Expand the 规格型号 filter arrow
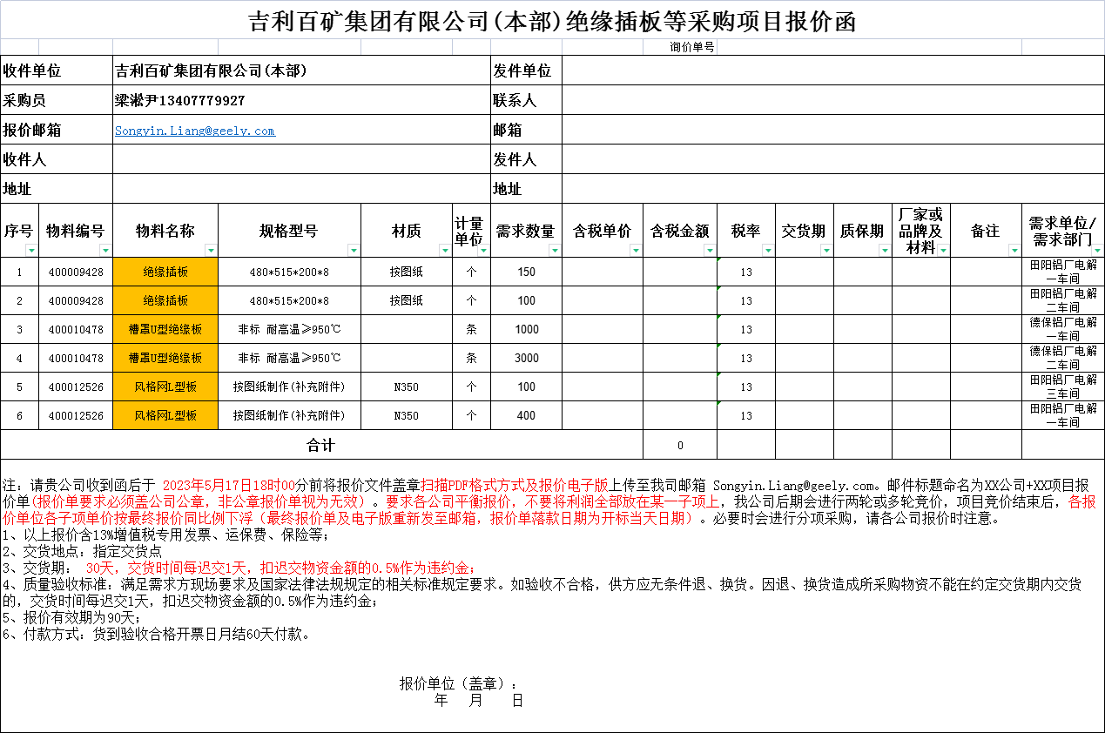This screenshot has width=1105, height=733. click(x=354, y=251)
